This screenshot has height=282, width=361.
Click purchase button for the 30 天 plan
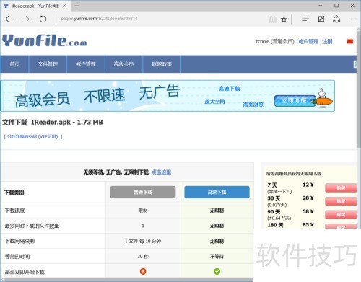coord(341,201)
